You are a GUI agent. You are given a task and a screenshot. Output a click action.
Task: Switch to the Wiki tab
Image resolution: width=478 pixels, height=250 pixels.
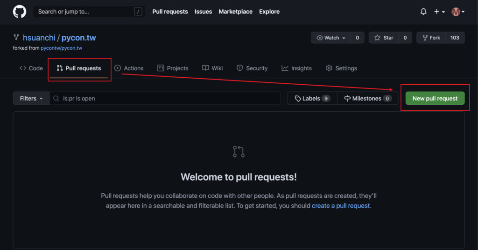pos(212,68)
